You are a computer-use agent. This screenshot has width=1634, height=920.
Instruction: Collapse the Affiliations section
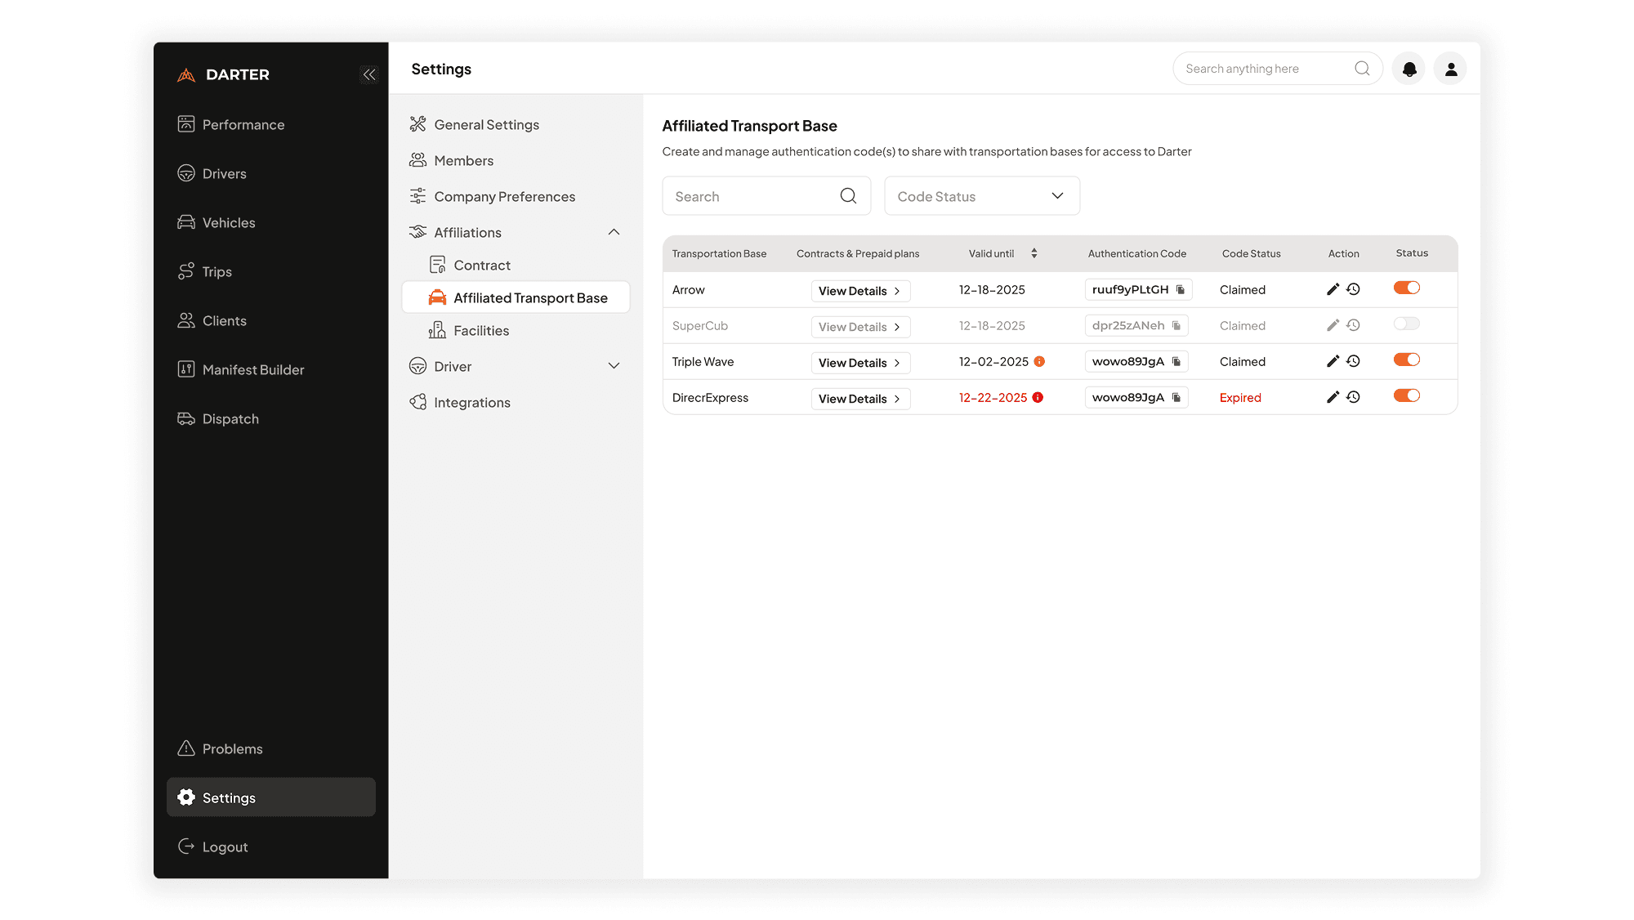point(614,233)
